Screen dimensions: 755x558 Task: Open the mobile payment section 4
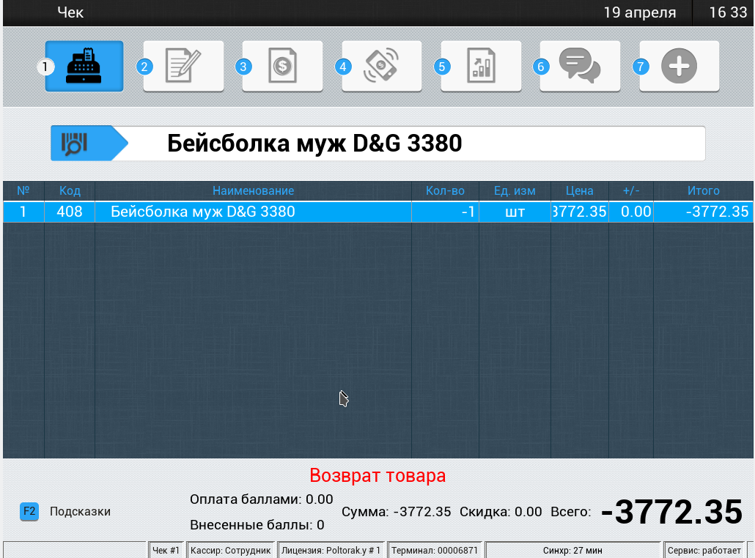pyautogui.click(x=382, y=66)
